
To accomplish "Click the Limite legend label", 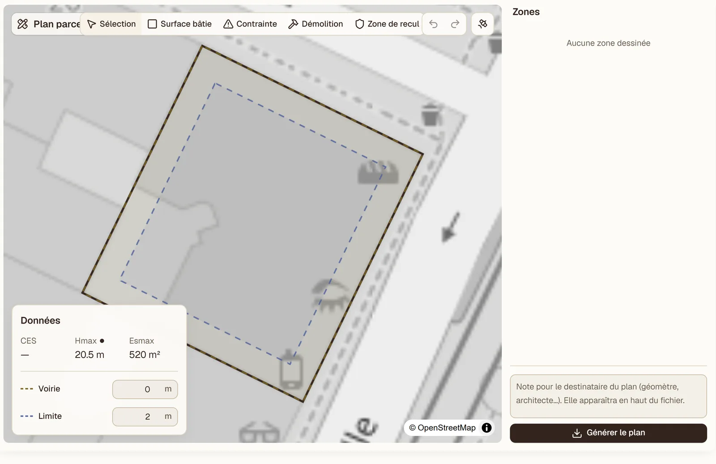I will (x=50, y=416).
